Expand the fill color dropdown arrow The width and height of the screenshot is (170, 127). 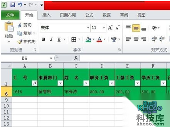click(x=93, y=39)
